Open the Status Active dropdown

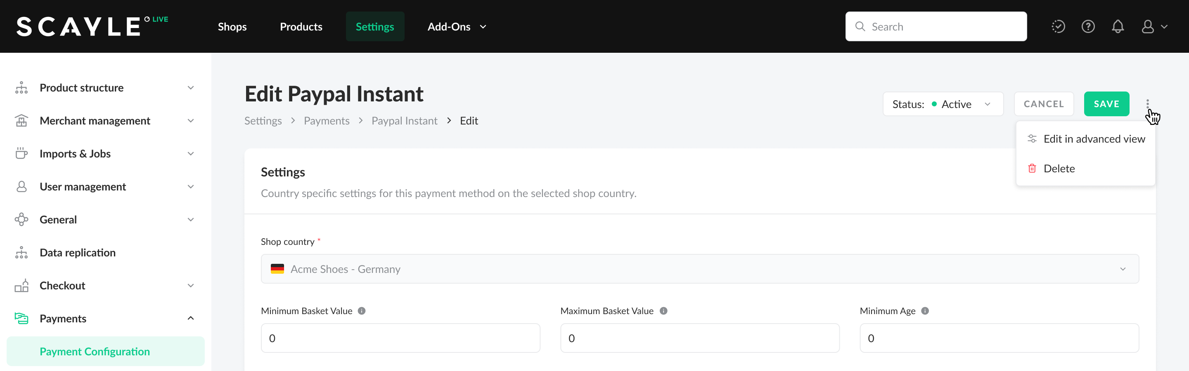point(943,104)
